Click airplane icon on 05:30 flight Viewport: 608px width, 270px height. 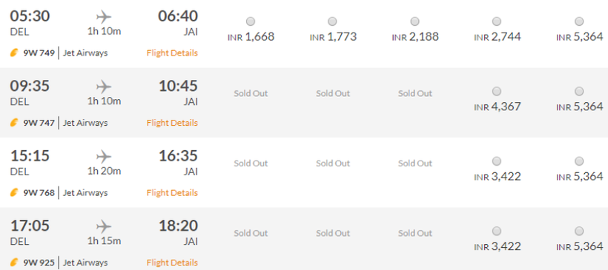(104, 17)
